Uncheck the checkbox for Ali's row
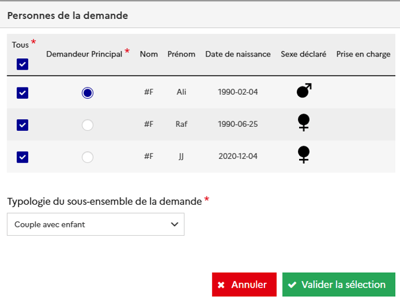The height and width of the screenshot is (300, 400). tap(23, 93)
